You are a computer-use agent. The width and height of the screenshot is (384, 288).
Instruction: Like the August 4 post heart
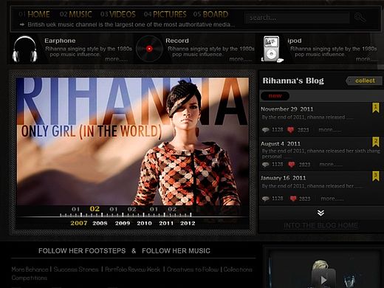292,165
